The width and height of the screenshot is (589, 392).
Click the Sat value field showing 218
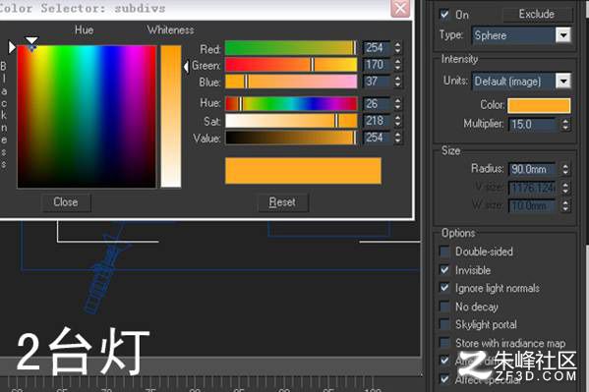click(x=378, y=121)
